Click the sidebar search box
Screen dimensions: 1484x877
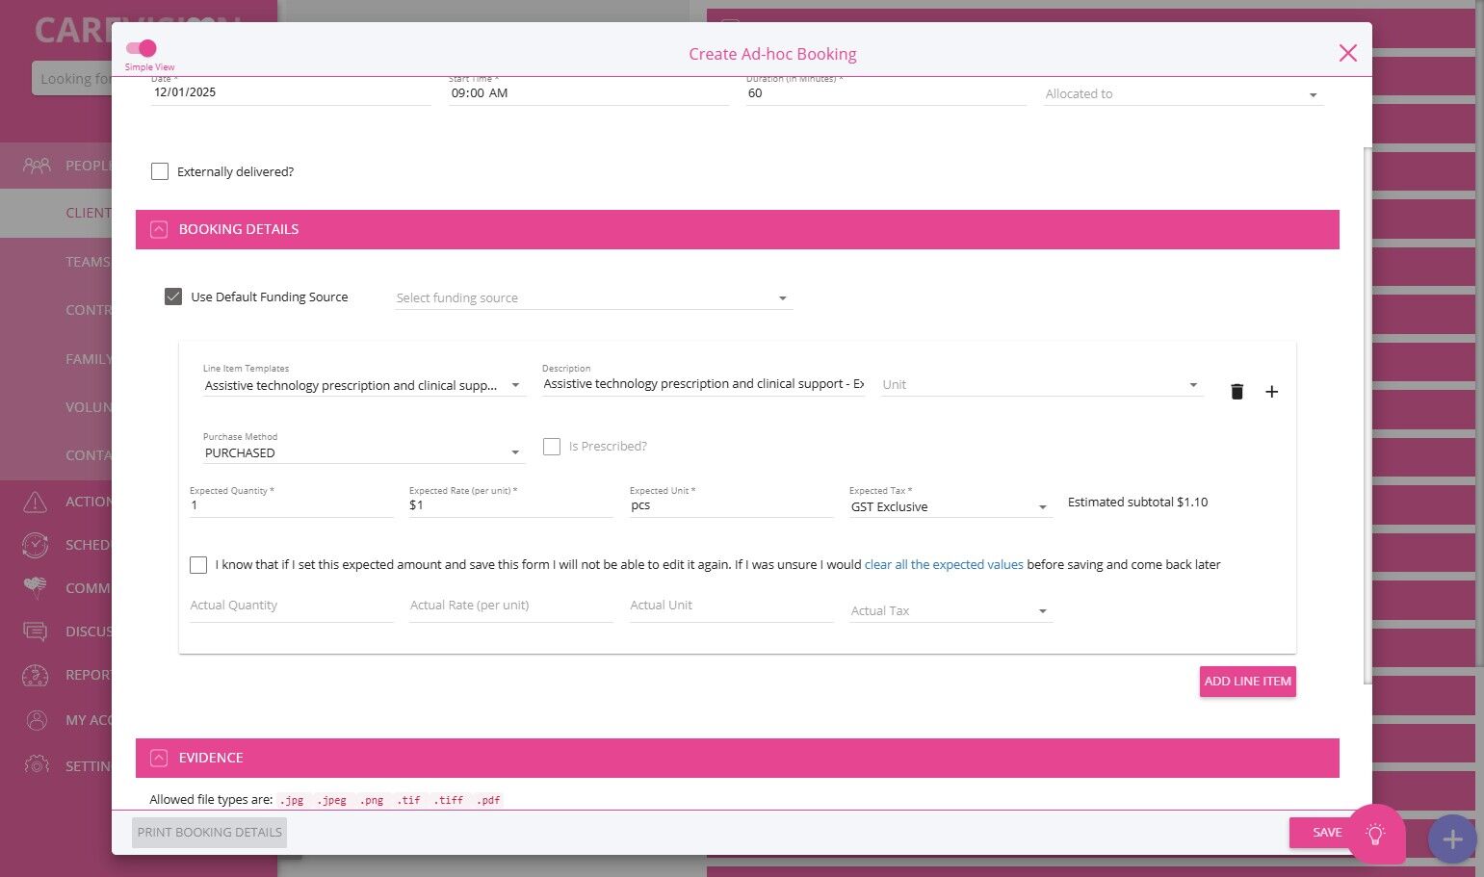[x=72, y=79]
